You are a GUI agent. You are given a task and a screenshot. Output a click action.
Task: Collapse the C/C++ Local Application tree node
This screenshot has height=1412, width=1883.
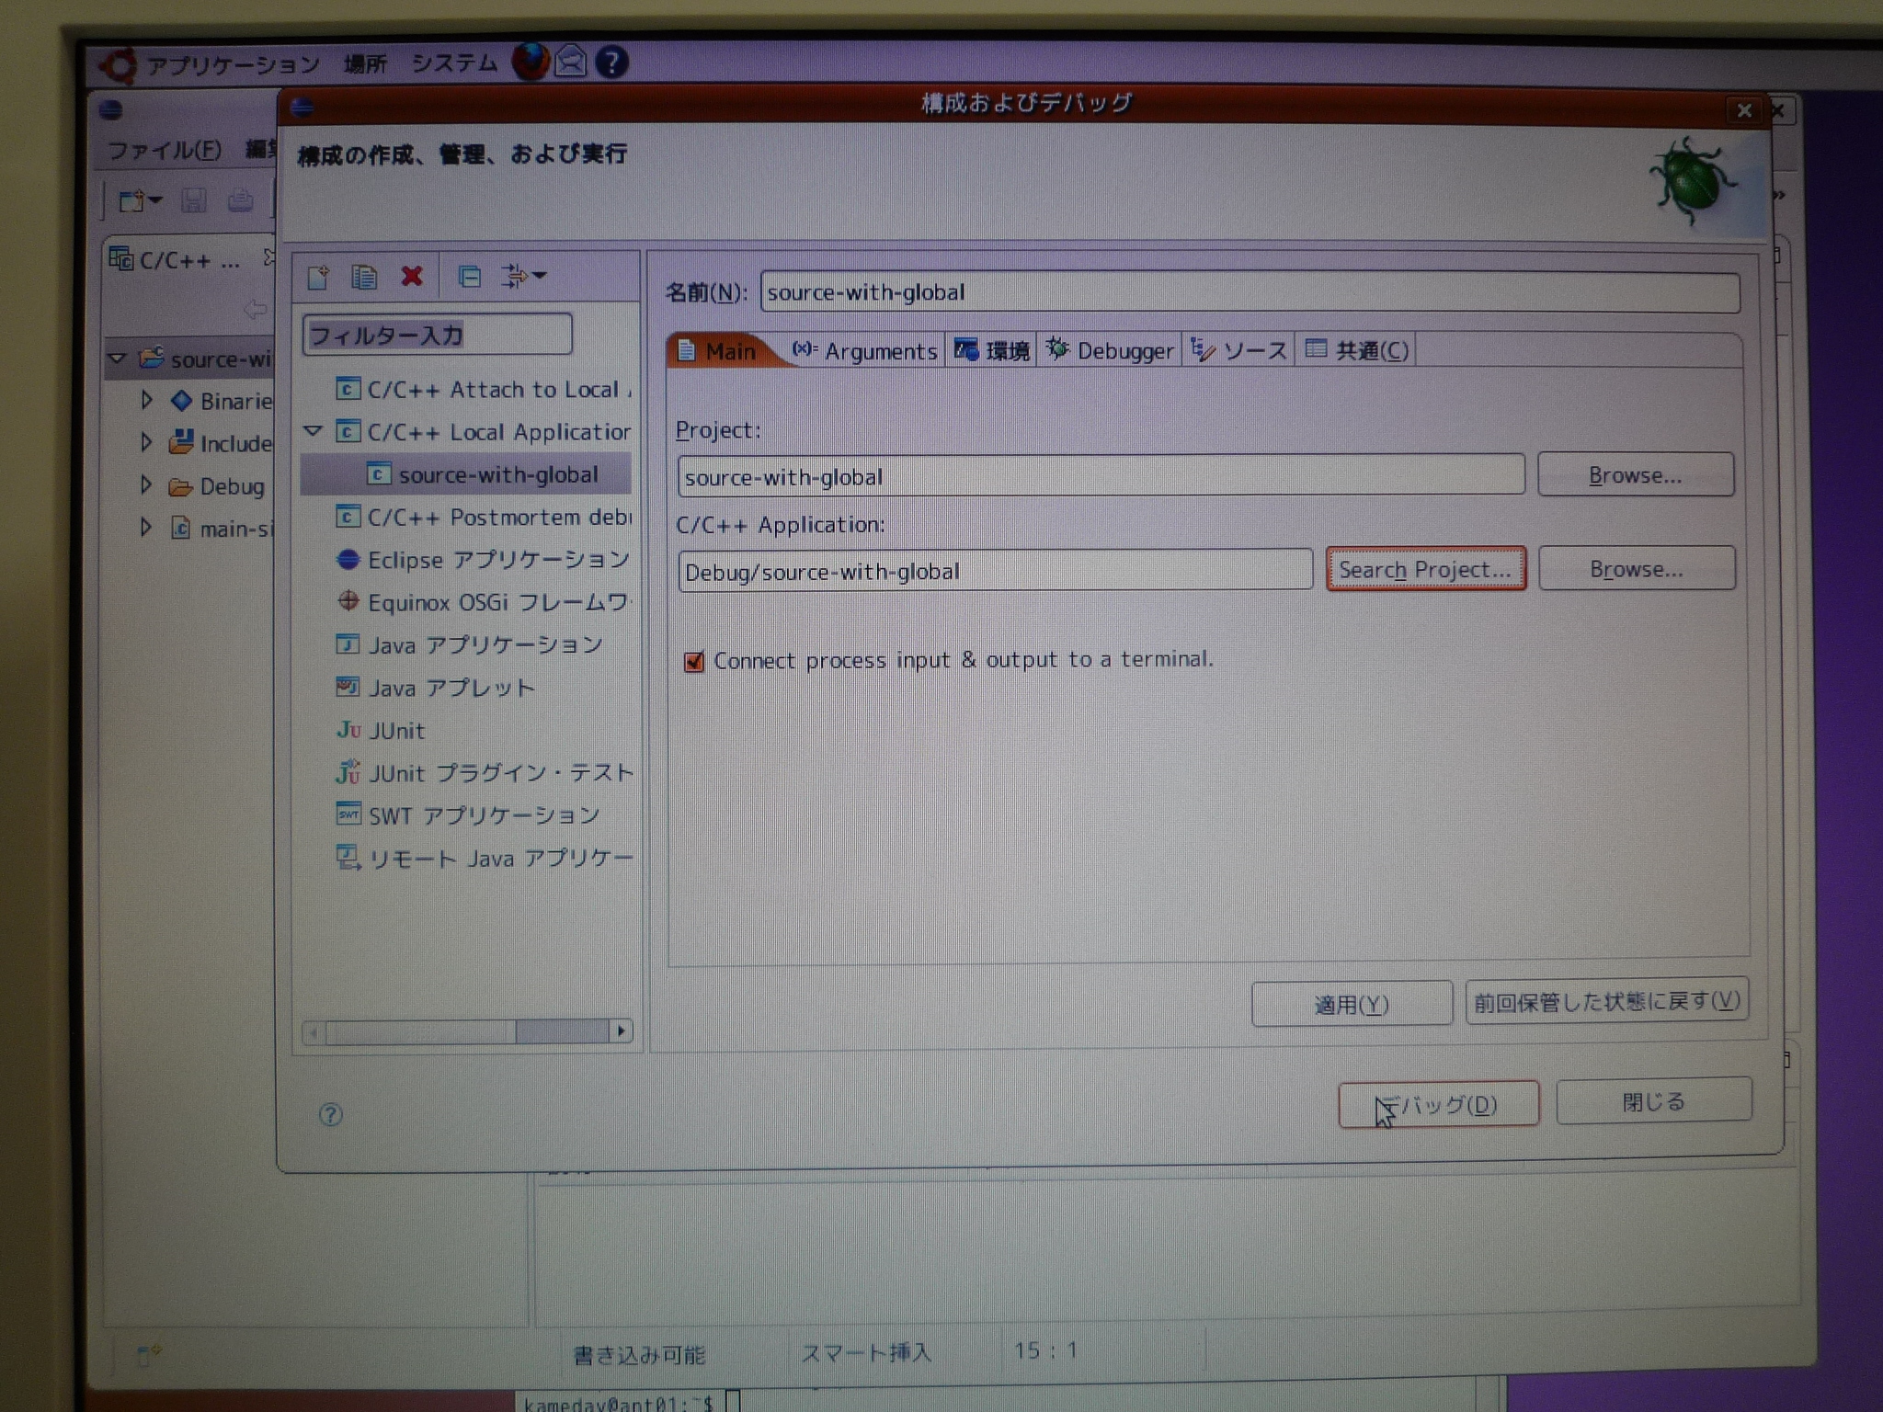(x=314, y=430)
